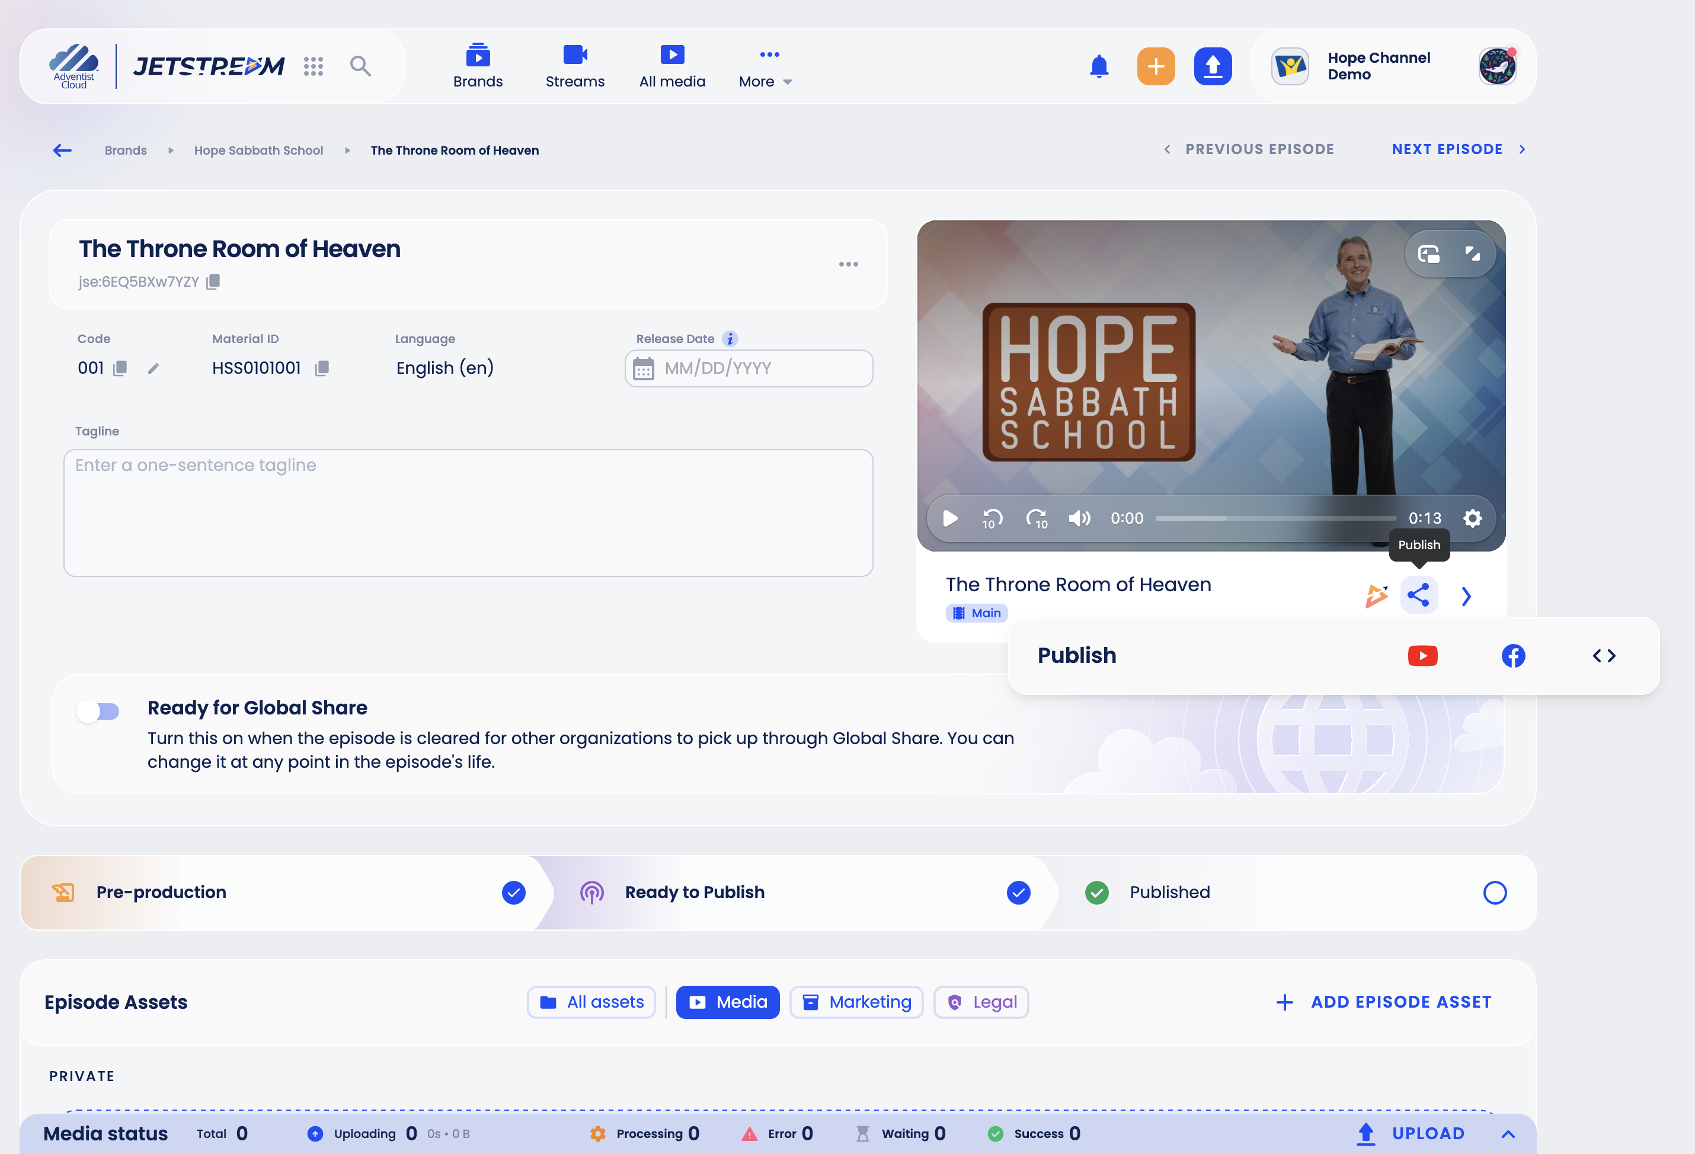Viewport: 1695px width, 1154px height.
Task: Click the Publish share icon
Action: pos(1418,595)
